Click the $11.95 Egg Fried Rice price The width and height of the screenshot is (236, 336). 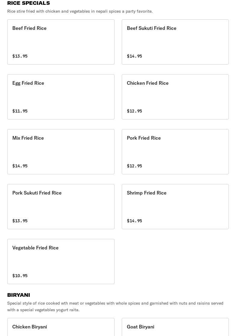[20, 111]
